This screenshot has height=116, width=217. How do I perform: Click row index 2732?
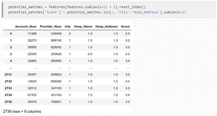[8, 81]
